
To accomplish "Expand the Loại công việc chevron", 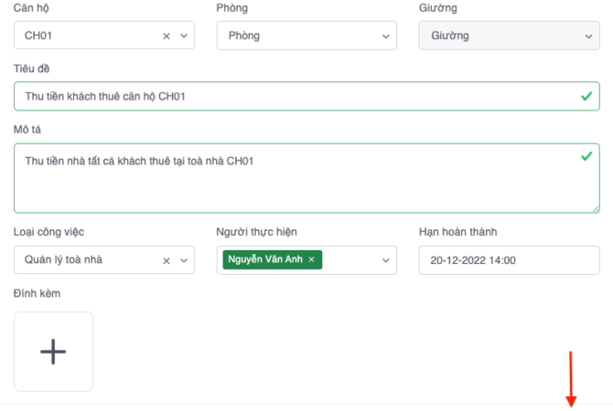I will [184, 260].
